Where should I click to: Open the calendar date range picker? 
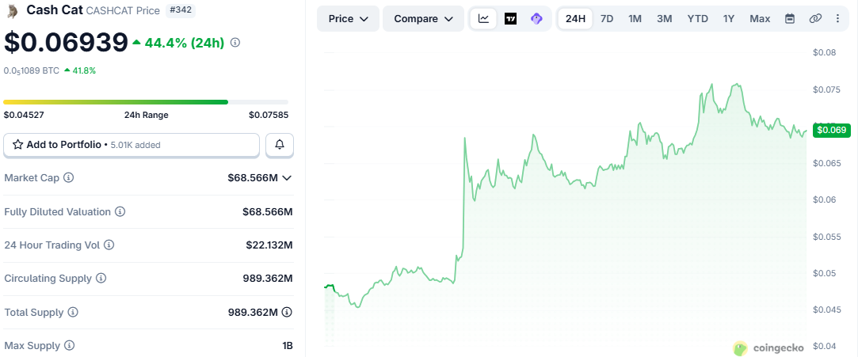[x=790, y=18]
